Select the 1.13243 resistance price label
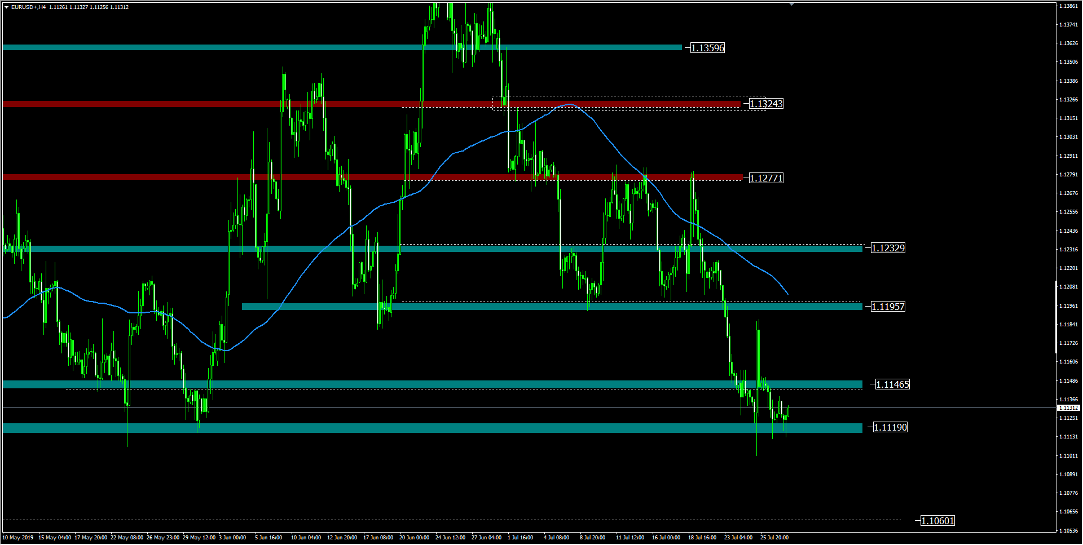The image size is (1083, 545). pos(766,104)
